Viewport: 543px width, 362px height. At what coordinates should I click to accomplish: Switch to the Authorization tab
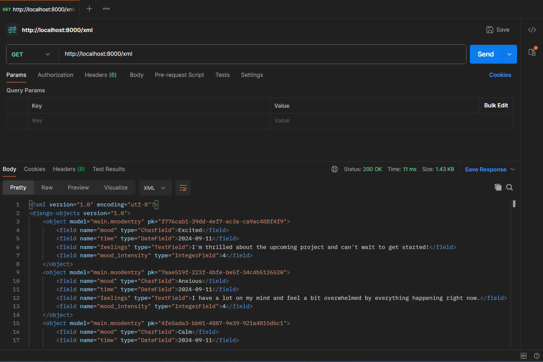(55, 75)
